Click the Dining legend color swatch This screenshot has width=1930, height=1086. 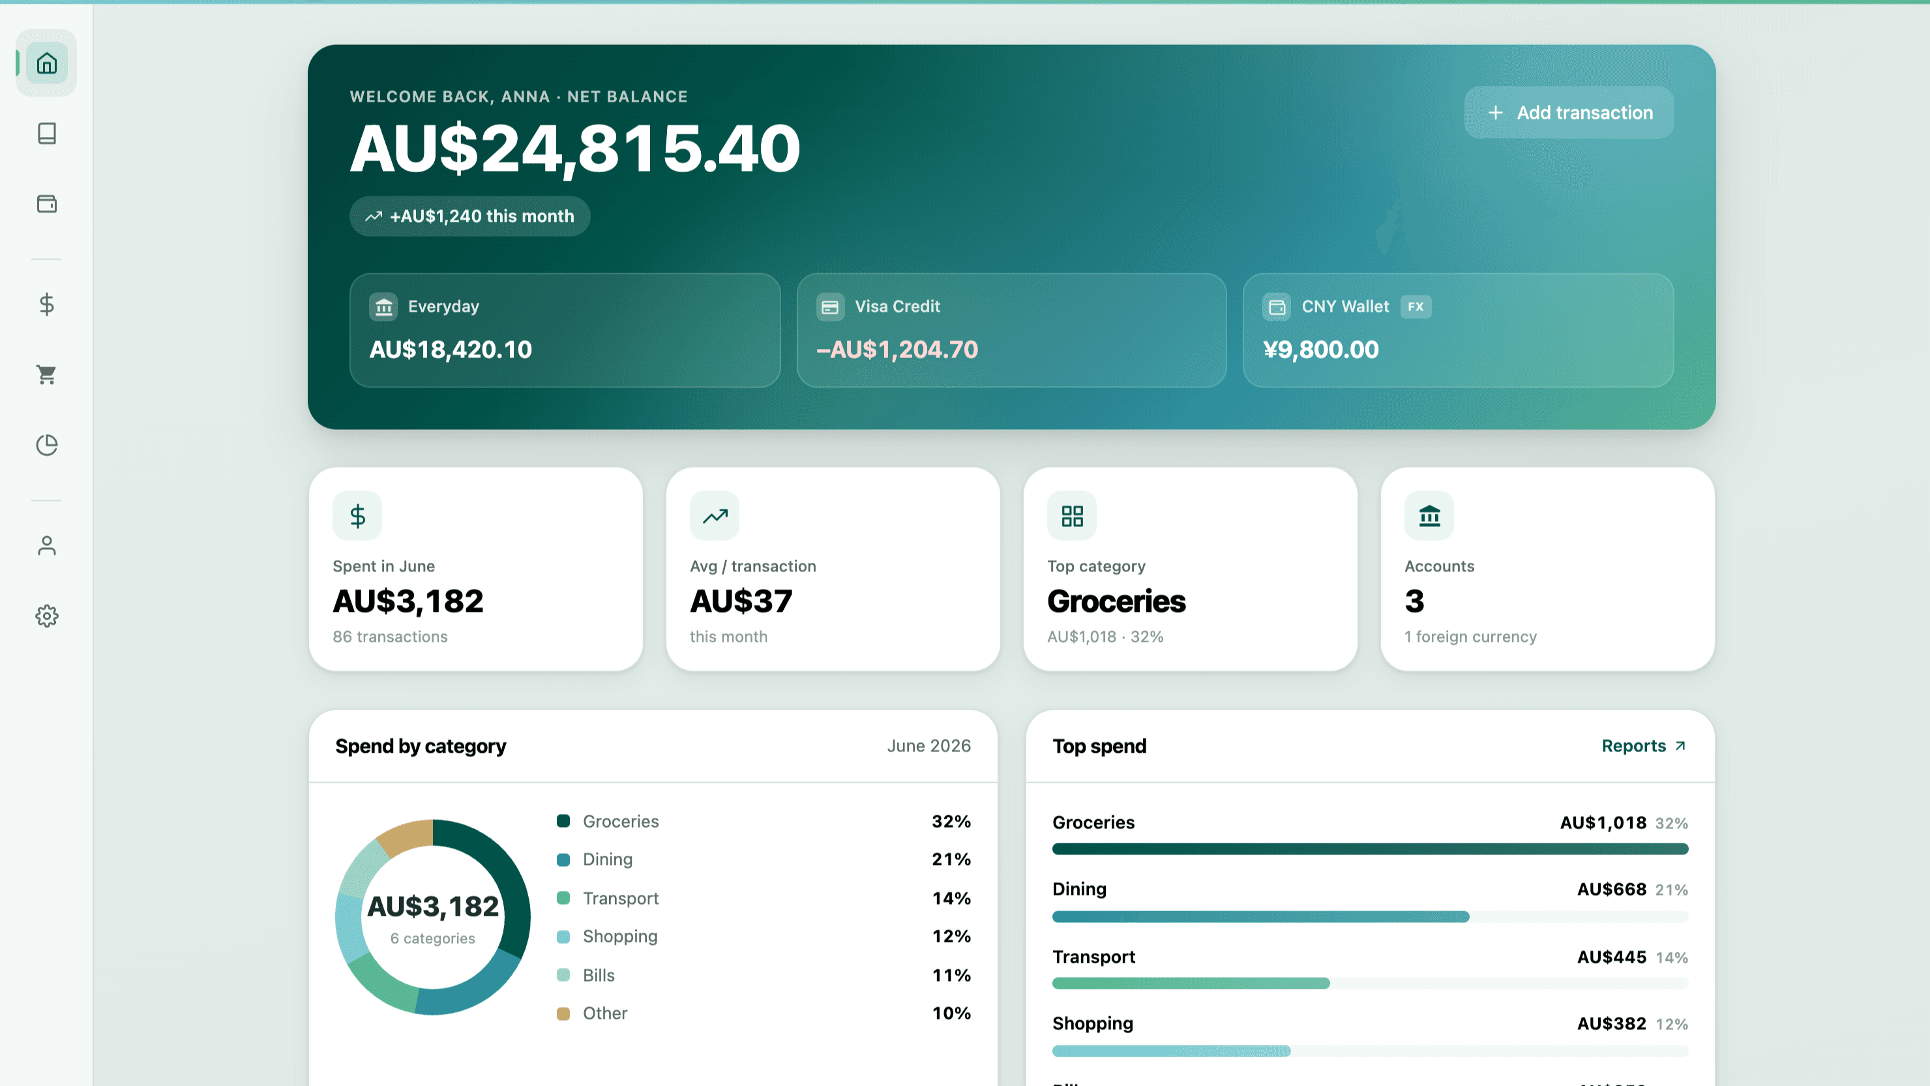point(563,860)
